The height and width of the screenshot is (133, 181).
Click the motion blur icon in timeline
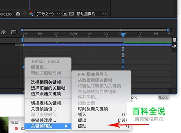pyautogui.click(x=3, y=32)
